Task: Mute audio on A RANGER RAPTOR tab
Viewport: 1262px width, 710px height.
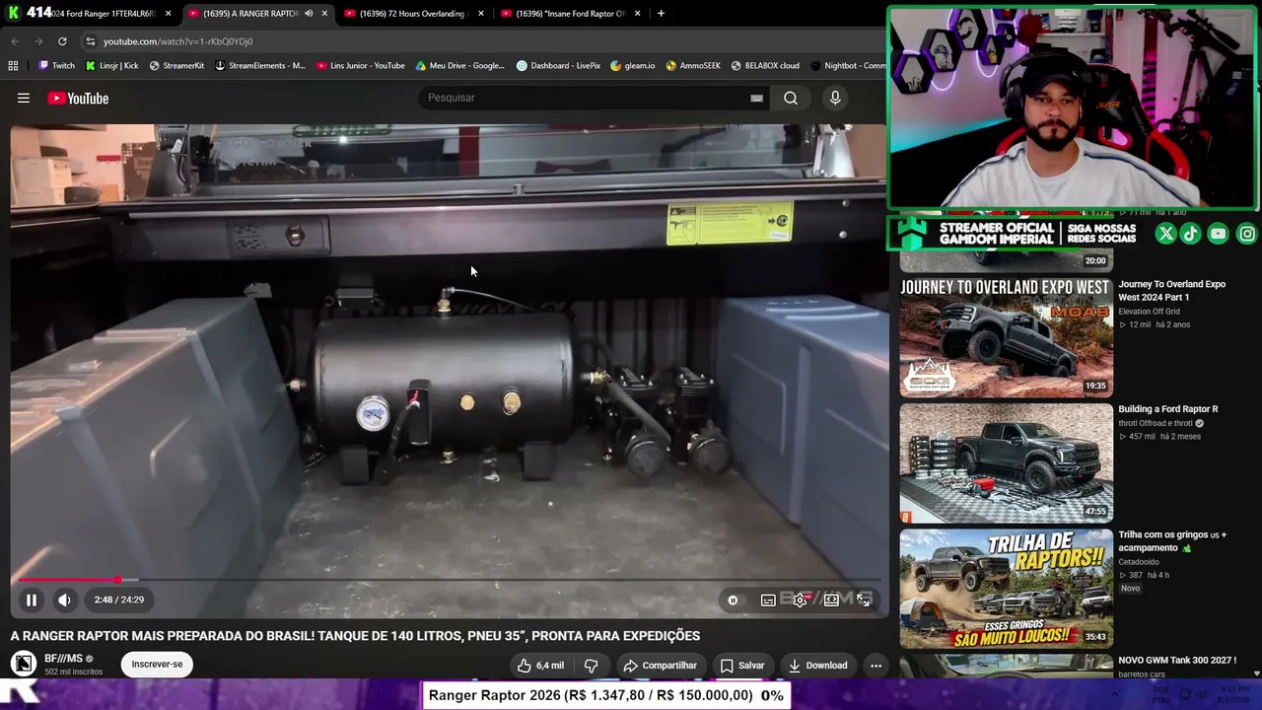Action: click(309, 13)
